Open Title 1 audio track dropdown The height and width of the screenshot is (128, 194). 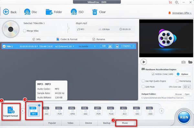pyautogui.click(x=73, y=46)
